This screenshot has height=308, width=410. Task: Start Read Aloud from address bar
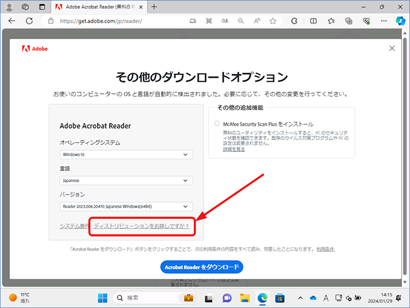click(257, 21)
